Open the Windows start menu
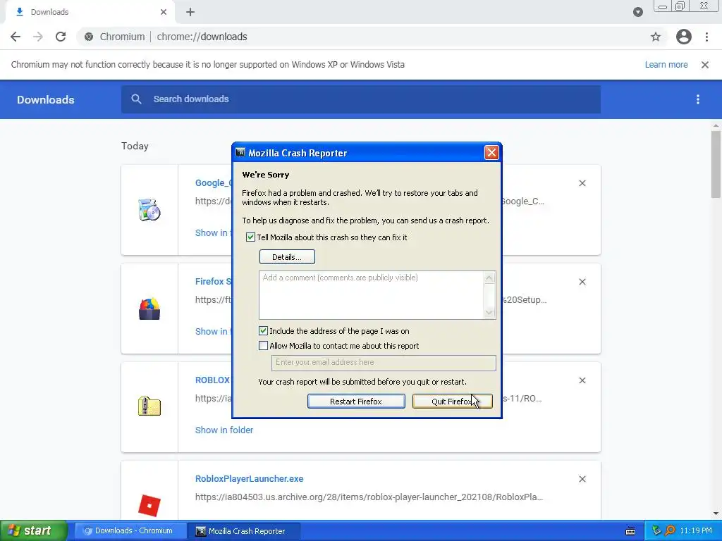Viewport: 722px width, 541px height. click(x=34, y=531)
